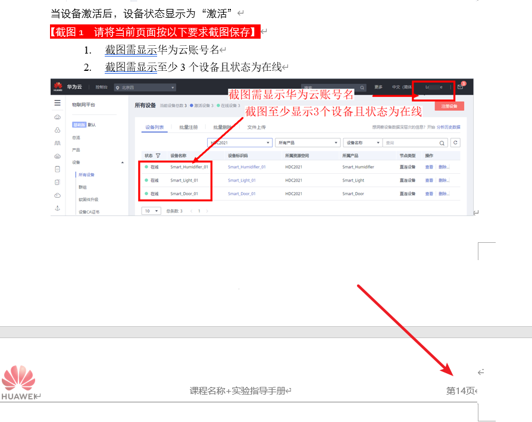Click 总条数: 3 in pagination
Screen dimensions: 532x422
pyautogui.click(x=174, y=211)
